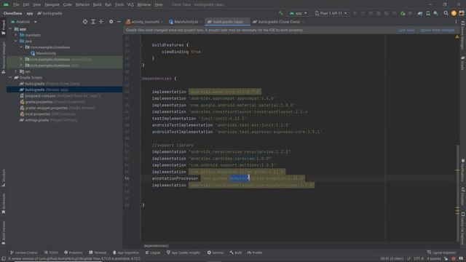Toggle the Bookmarks side panel

pyautogui.click(x=3, y=204)
